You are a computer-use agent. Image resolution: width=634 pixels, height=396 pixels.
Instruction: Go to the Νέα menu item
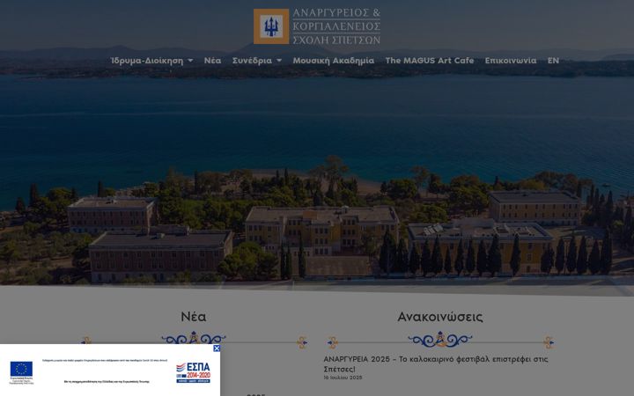(x=213, y=61)
